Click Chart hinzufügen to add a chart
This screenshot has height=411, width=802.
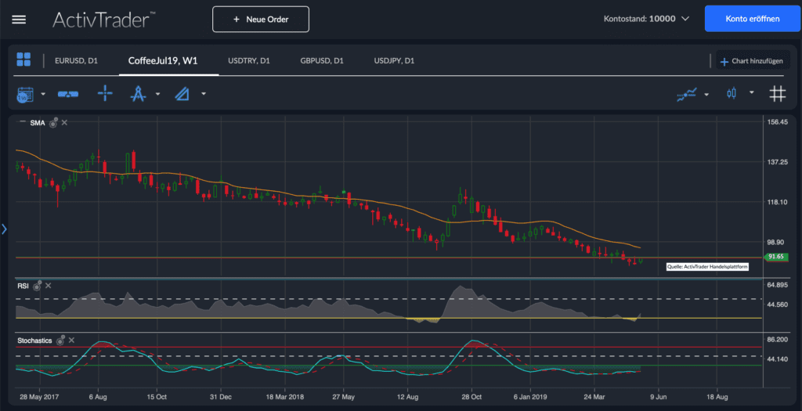[751, 61]
